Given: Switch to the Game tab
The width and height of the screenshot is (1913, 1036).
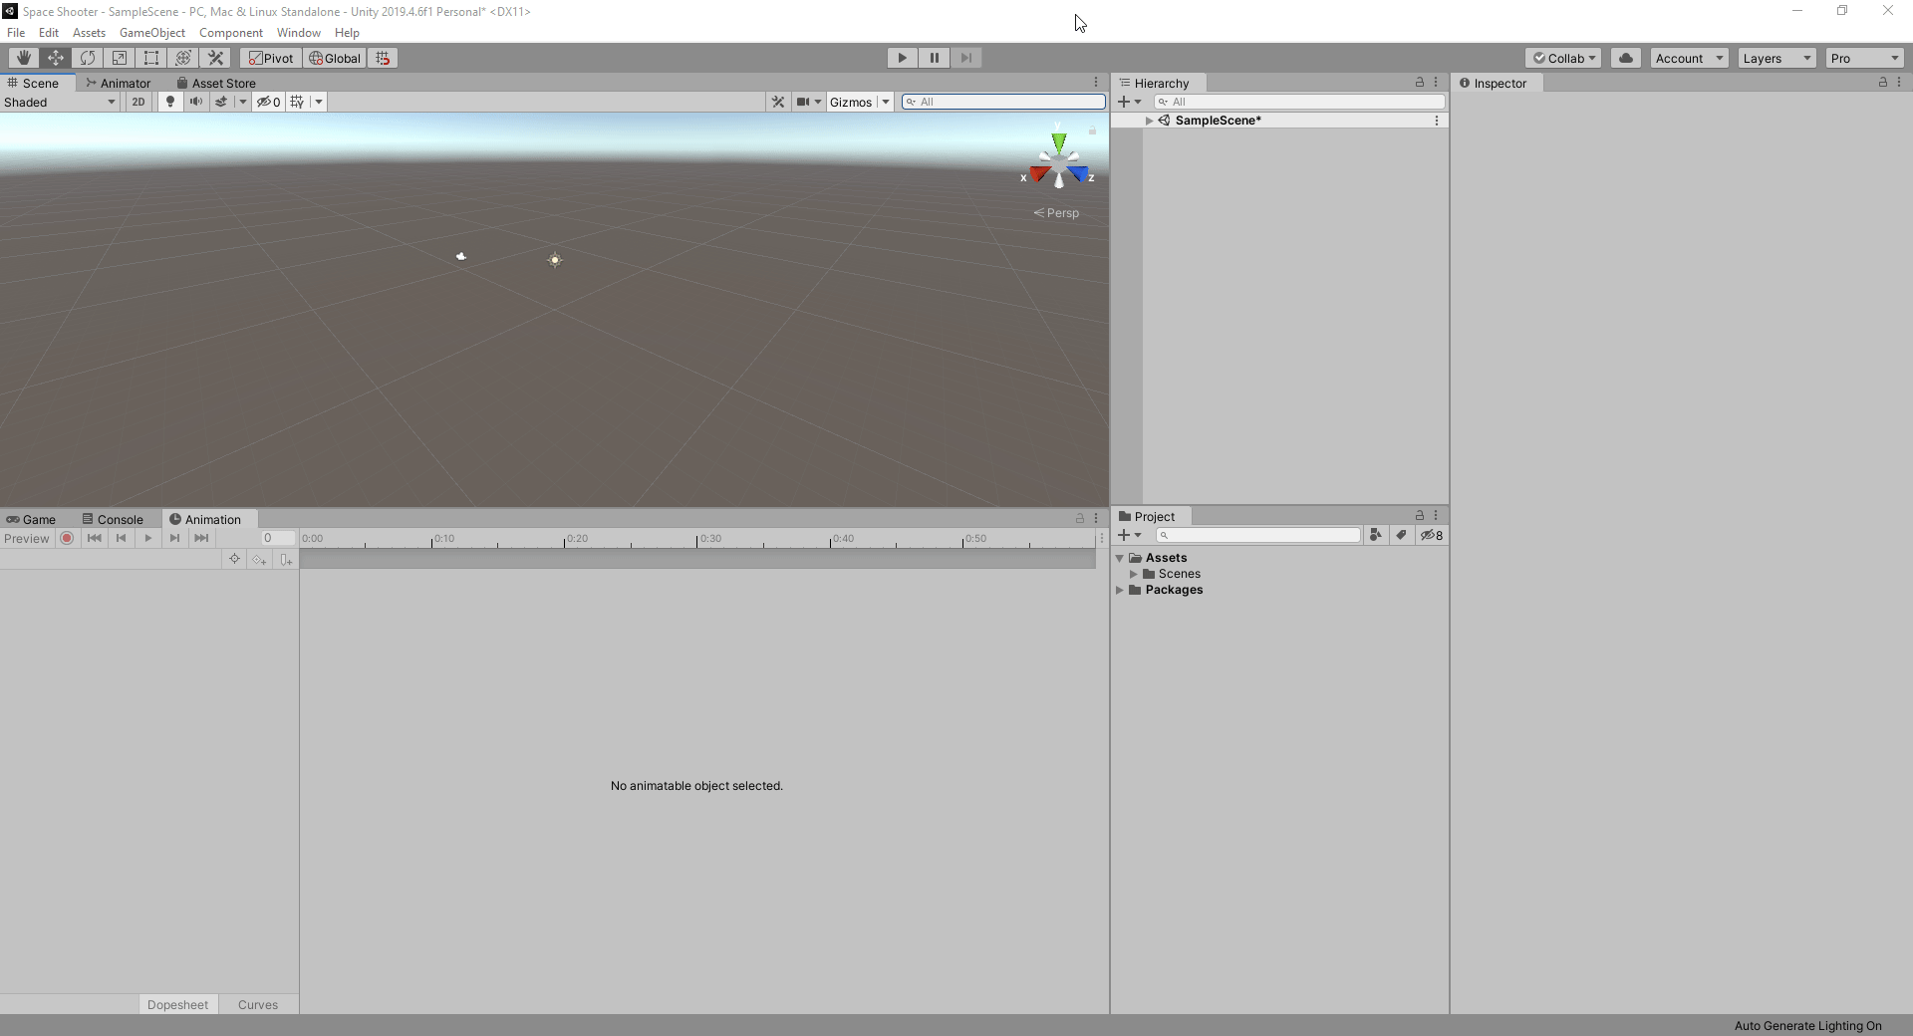Looking at the screenshot, I should point(31,520).
